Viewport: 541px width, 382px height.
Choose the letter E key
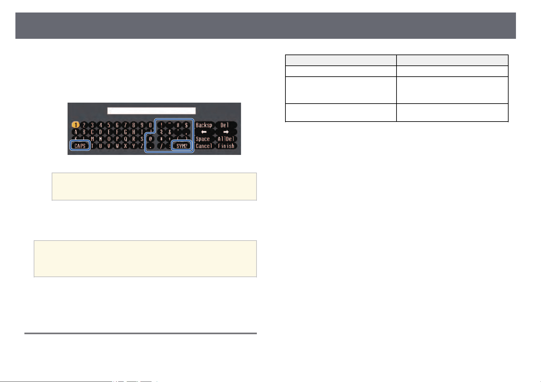coord(109,132)
